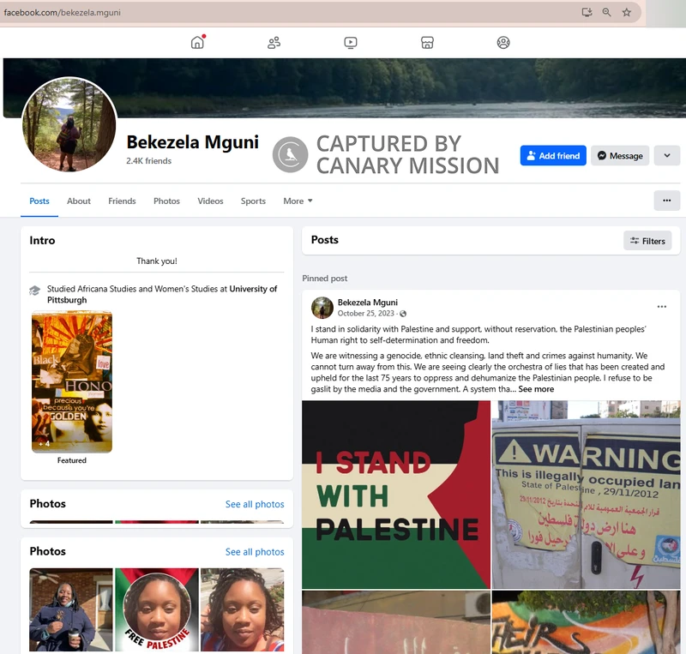Open the Warning illegally occupied land image
This screenshot has height=654, width=686.
(x=587, y=495)
